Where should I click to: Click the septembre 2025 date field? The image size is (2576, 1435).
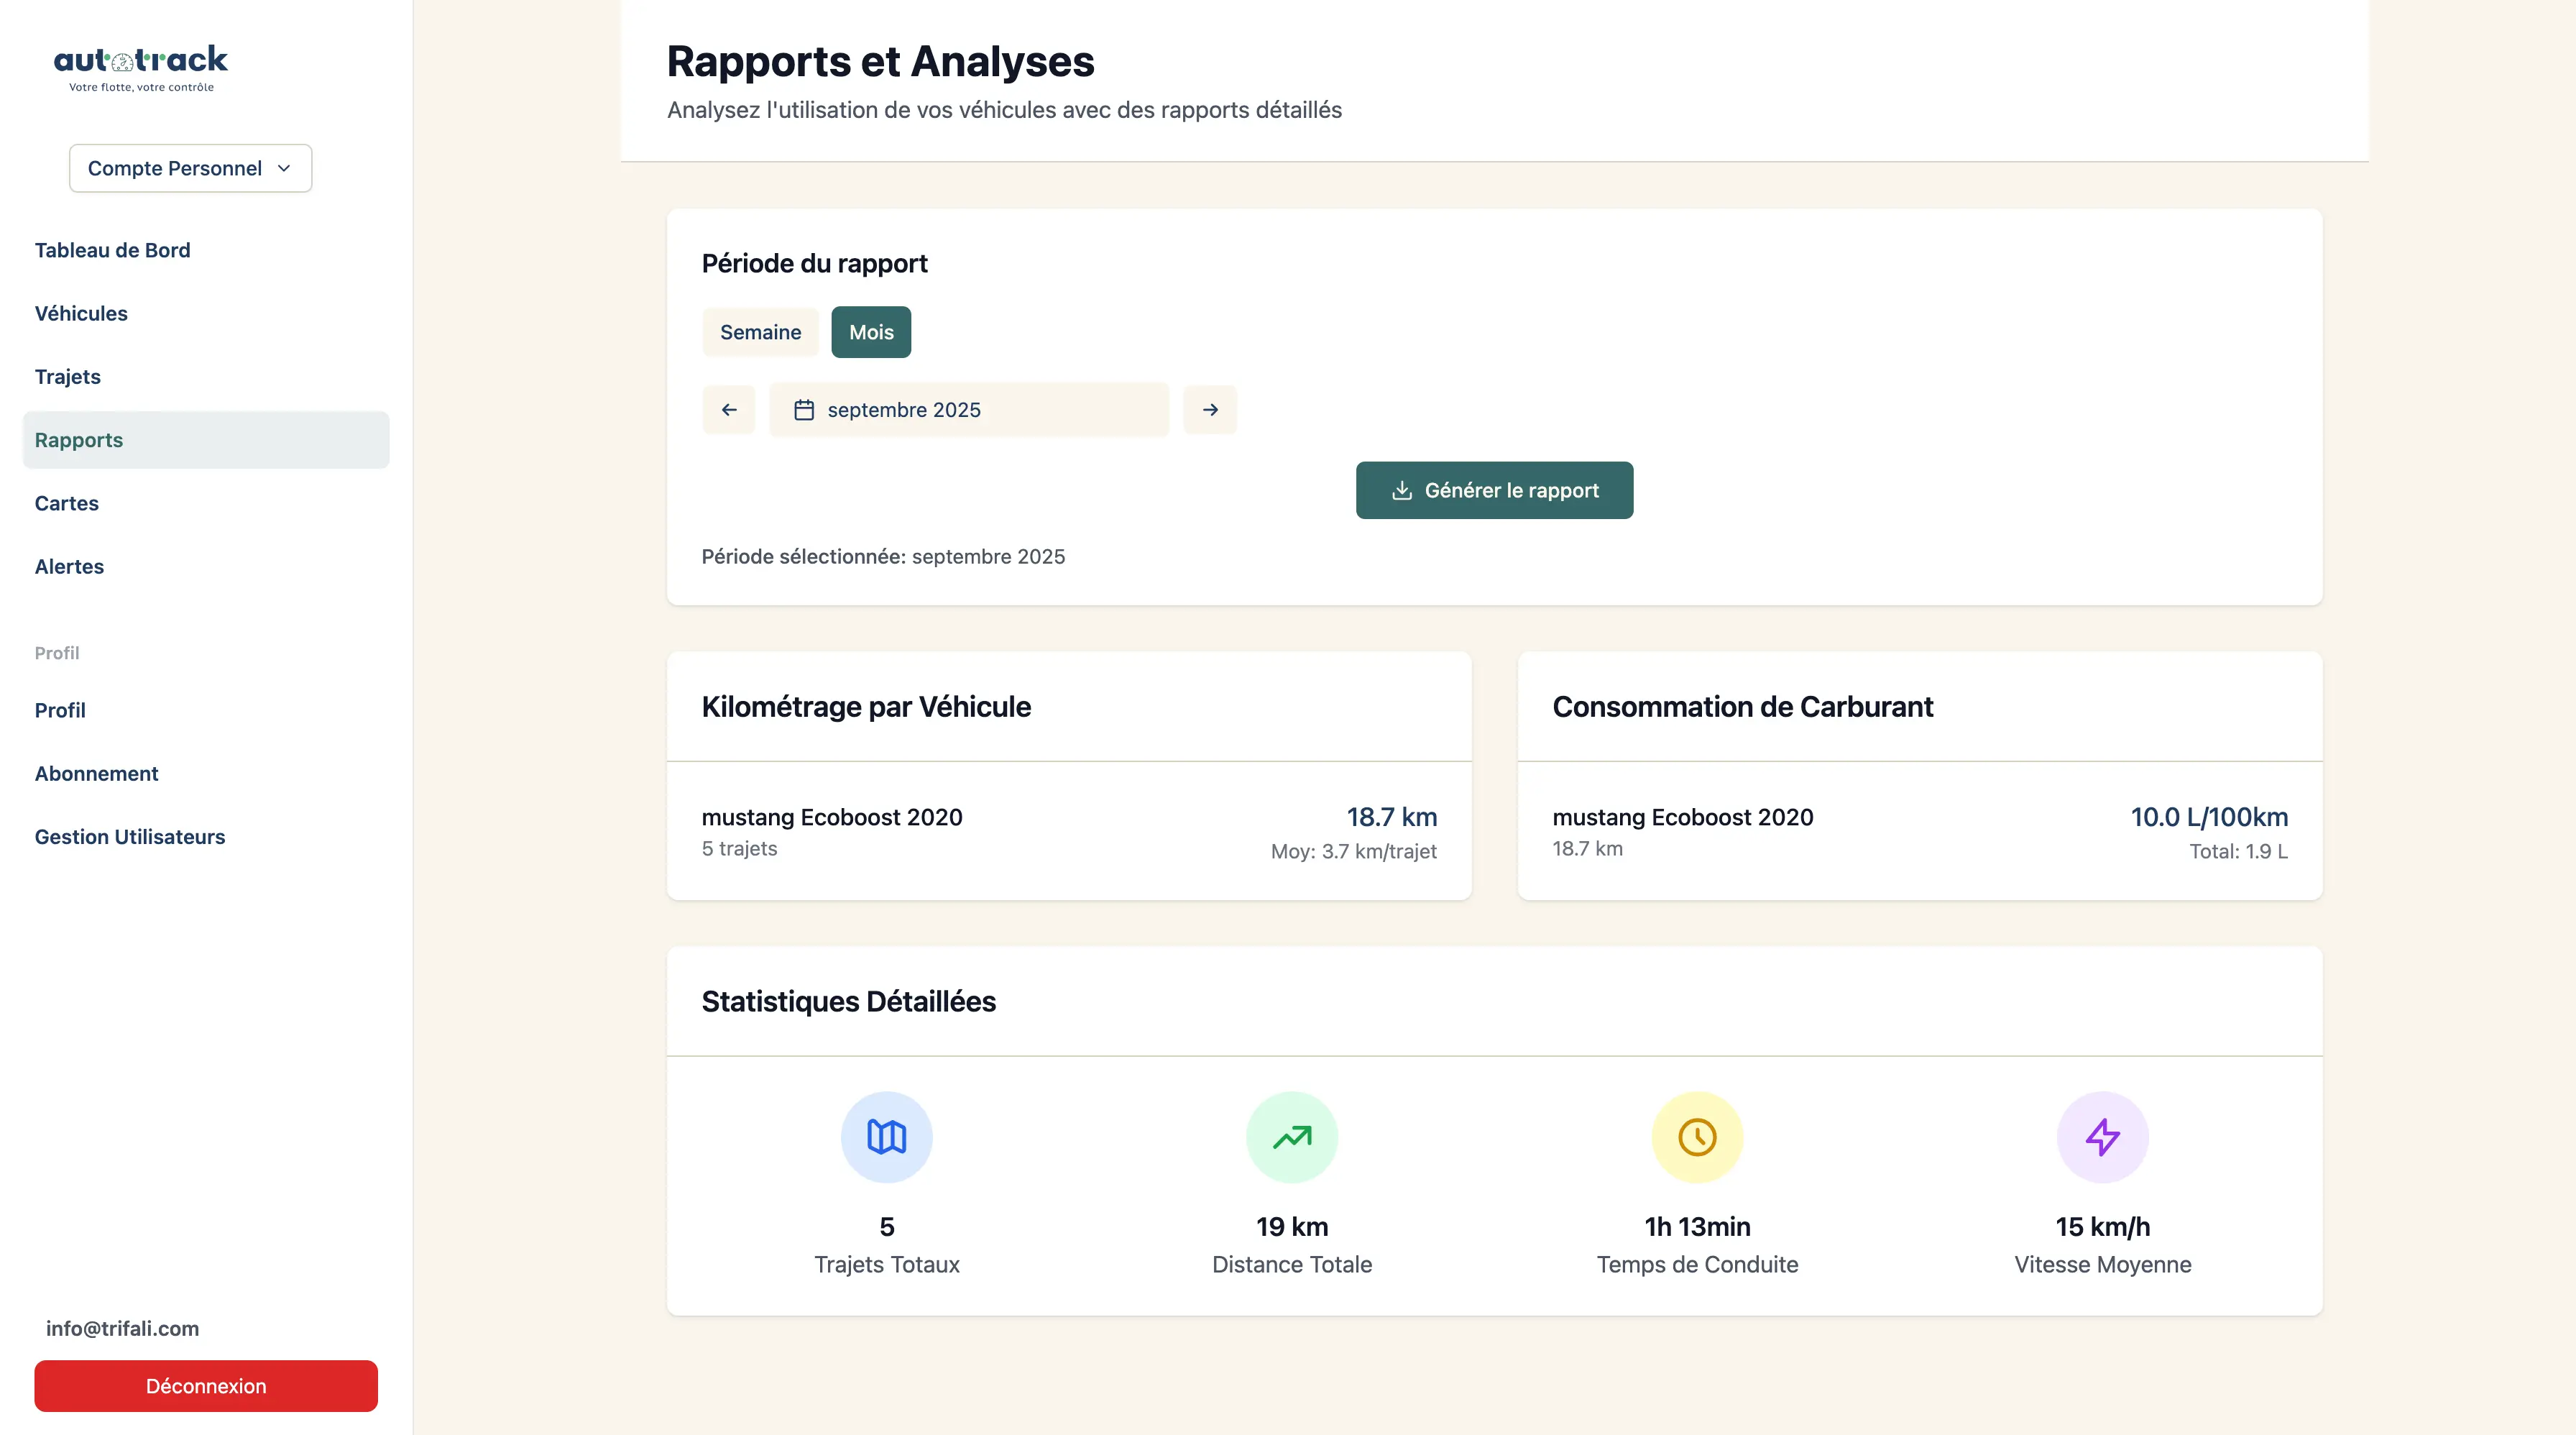(x=969, y=410)
